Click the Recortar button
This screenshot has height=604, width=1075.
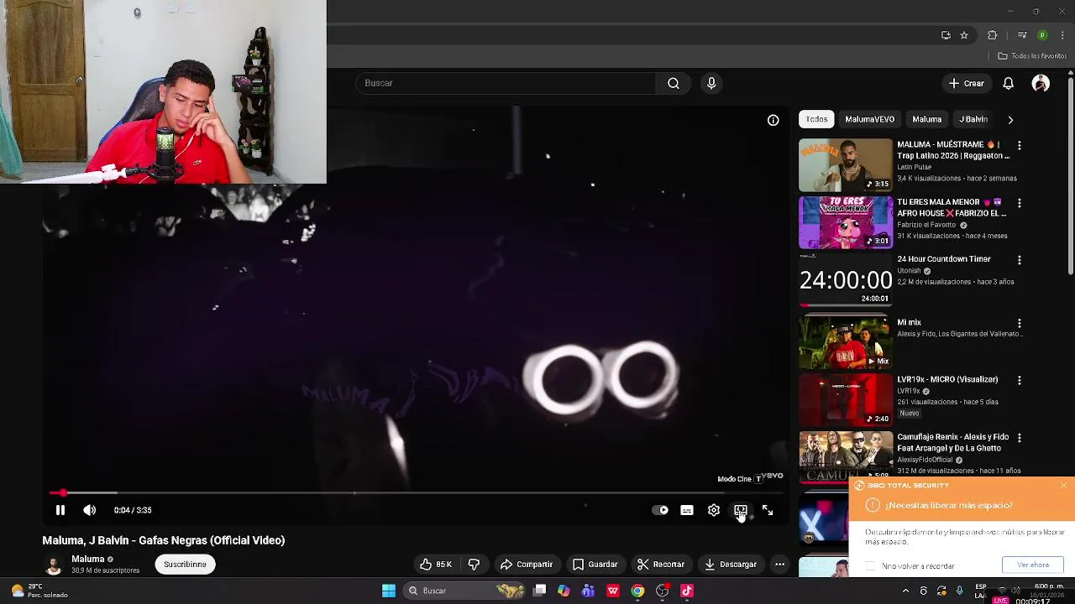click(x=660, y=565)
